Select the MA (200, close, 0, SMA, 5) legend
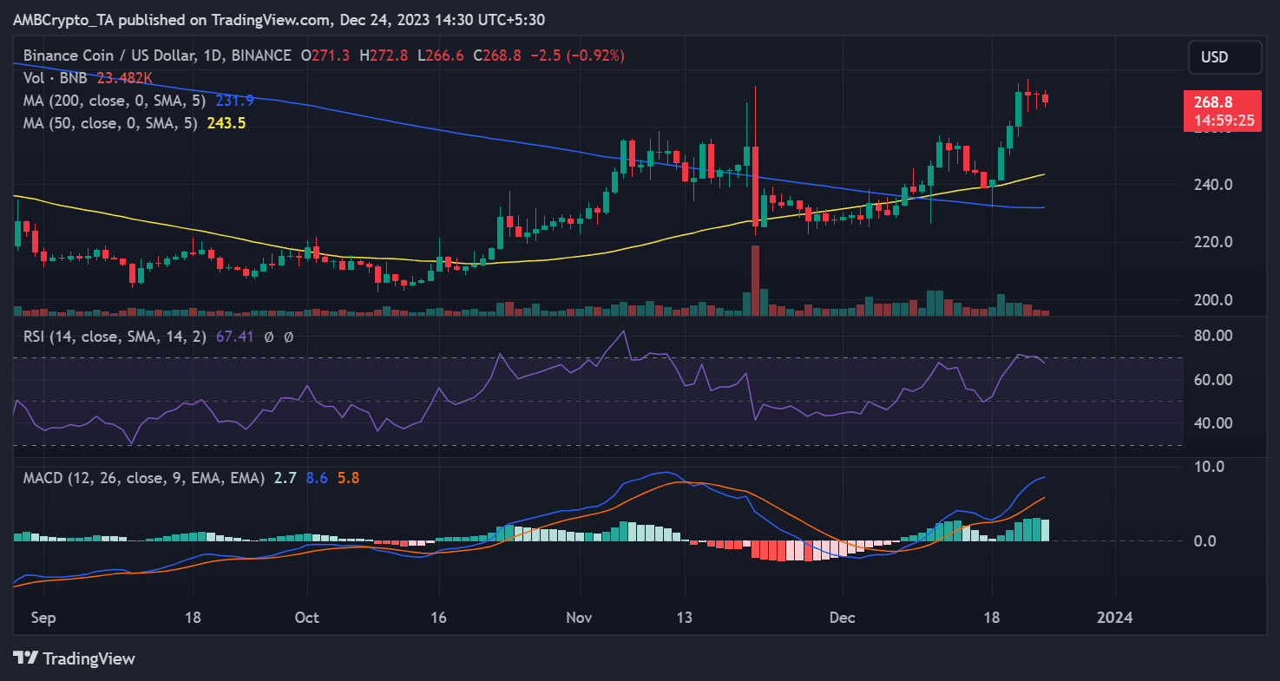The height and width of the screenshot is (681, 1280). [x=116, y=101]
